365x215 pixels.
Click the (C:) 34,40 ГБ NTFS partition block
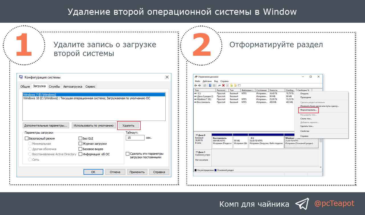pyautogui.click(x=266, y=142)
